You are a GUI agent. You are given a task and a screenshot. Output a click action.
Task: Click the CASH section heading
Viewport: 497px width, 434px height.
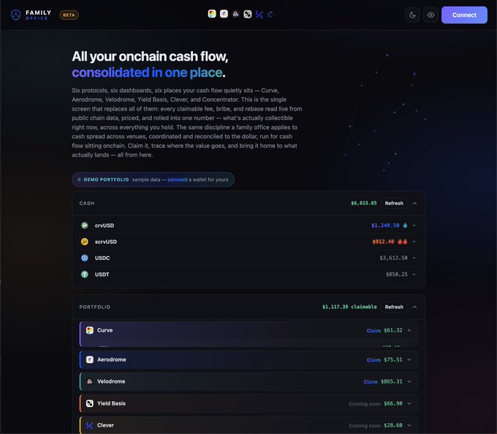click(x=87, y=203)
